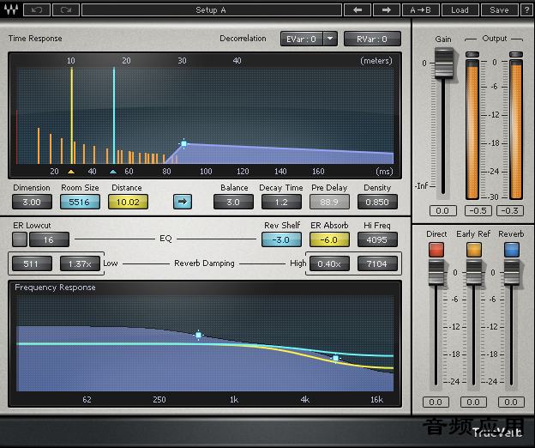
Task: Click the right output clip indicator
Action: tap(516, 54)
